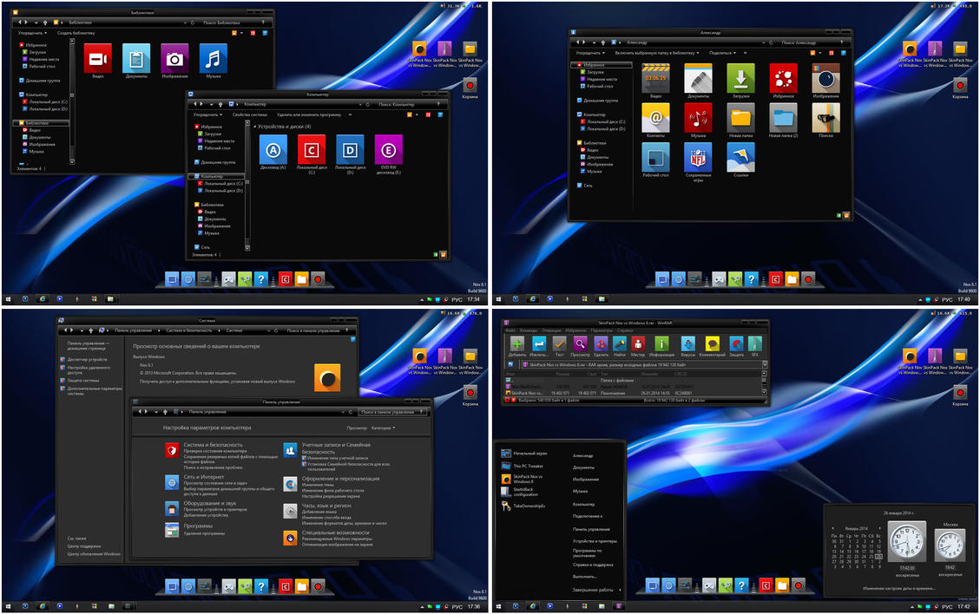Open Локальный диск (C:) red drive tile
The image size is (980, 614).
(x=312, y=149)
